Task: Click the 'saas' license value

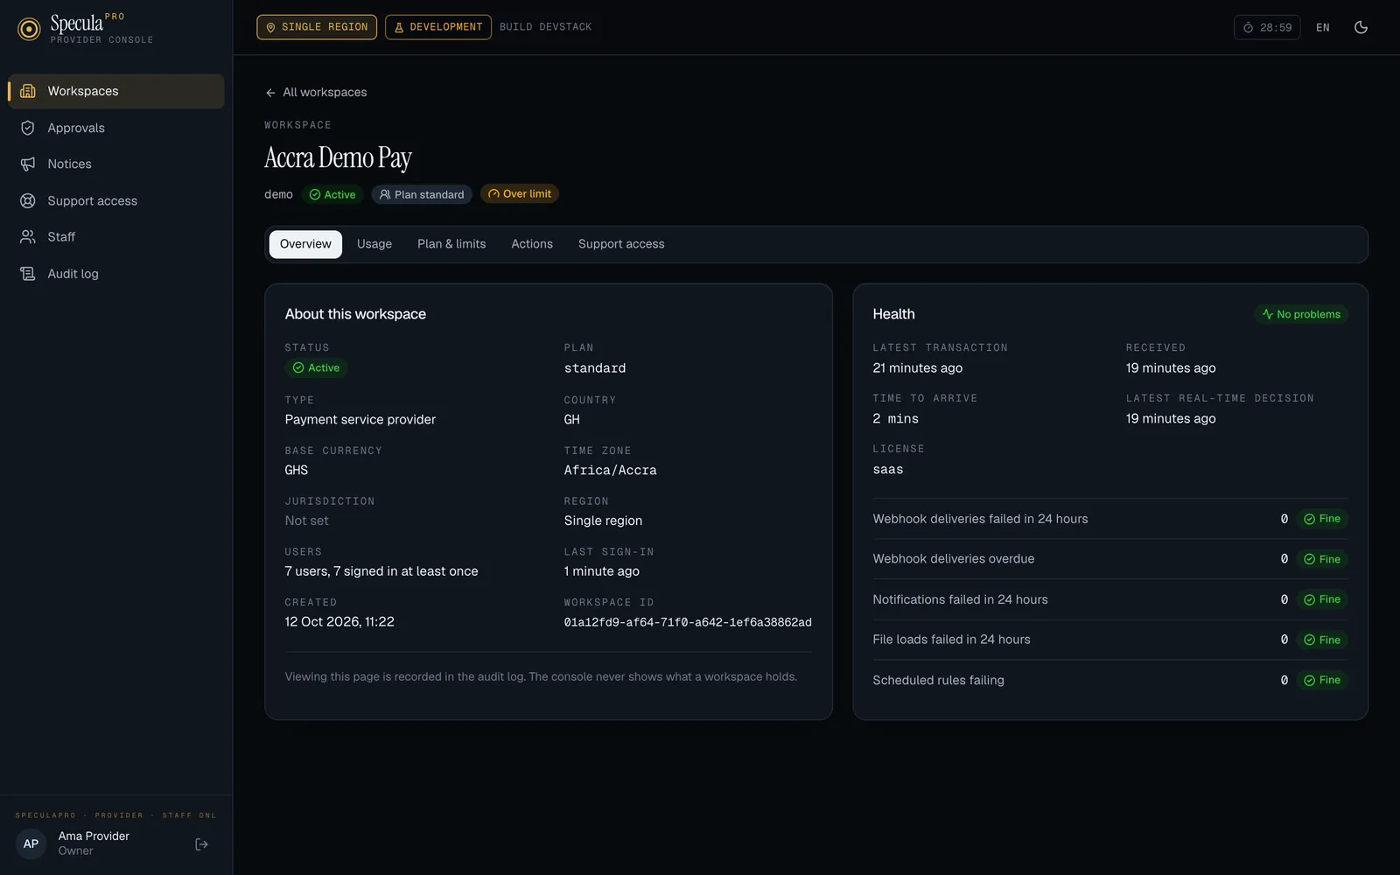Action: click(x=888, y=470)
